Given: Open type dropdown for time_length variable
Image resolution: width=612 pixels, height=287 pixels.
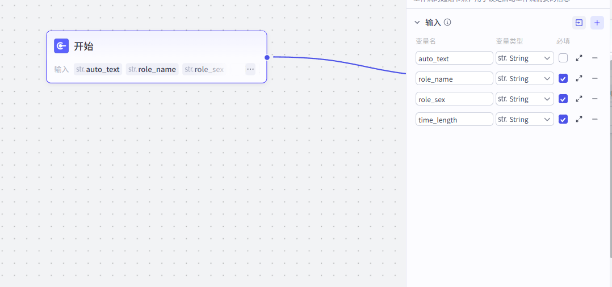Looking at the screenshot, I should [525, 119].
